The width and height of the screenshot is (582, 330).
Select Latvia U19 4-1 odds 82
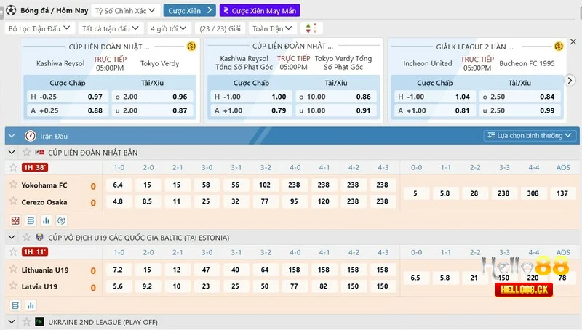pyautogui.click(x=323, y=286)
